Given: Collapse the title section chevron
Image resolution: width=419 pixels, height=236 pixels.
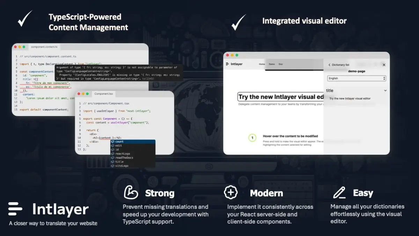Looking at the screenshot, I should (x=385, y=91).
